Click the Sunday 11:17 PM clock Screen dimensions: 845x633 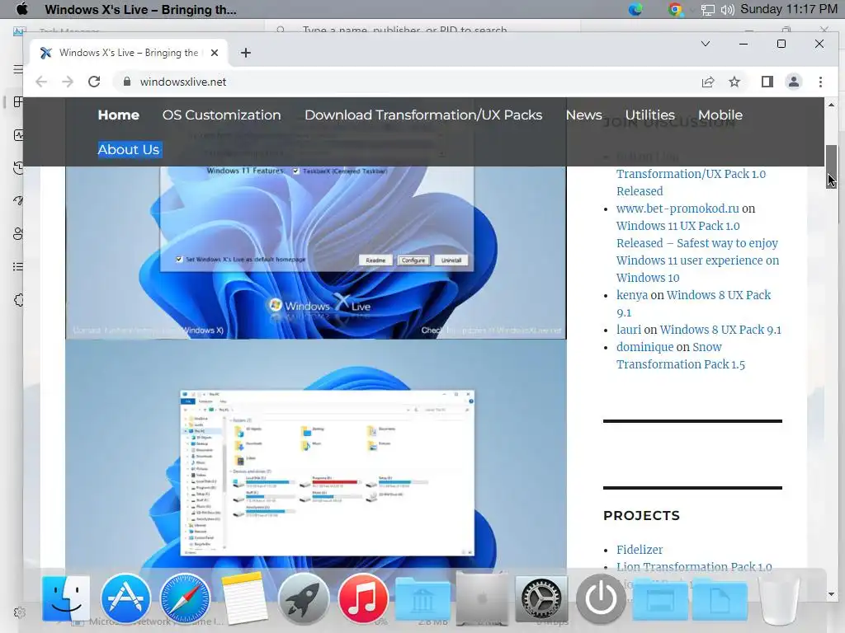788,9
